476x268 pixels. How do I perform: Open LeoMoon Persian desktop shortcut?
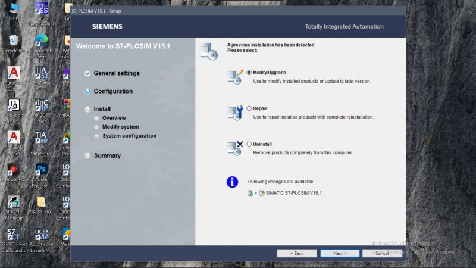(14, 111)
